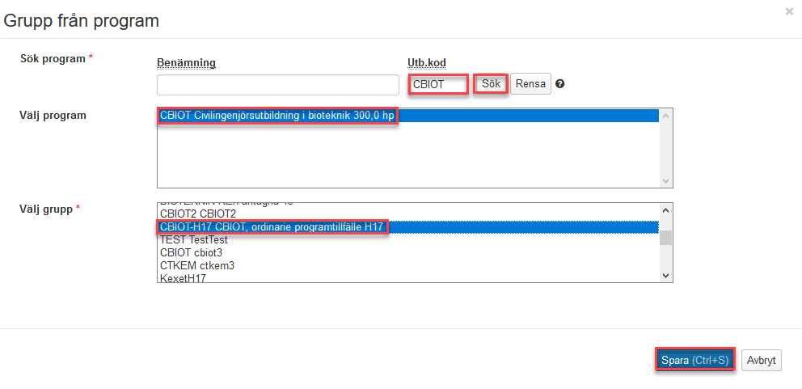Viewport: 802px width, 389px height.
Task: Click the help question mark icon
Action: [559, 84]
